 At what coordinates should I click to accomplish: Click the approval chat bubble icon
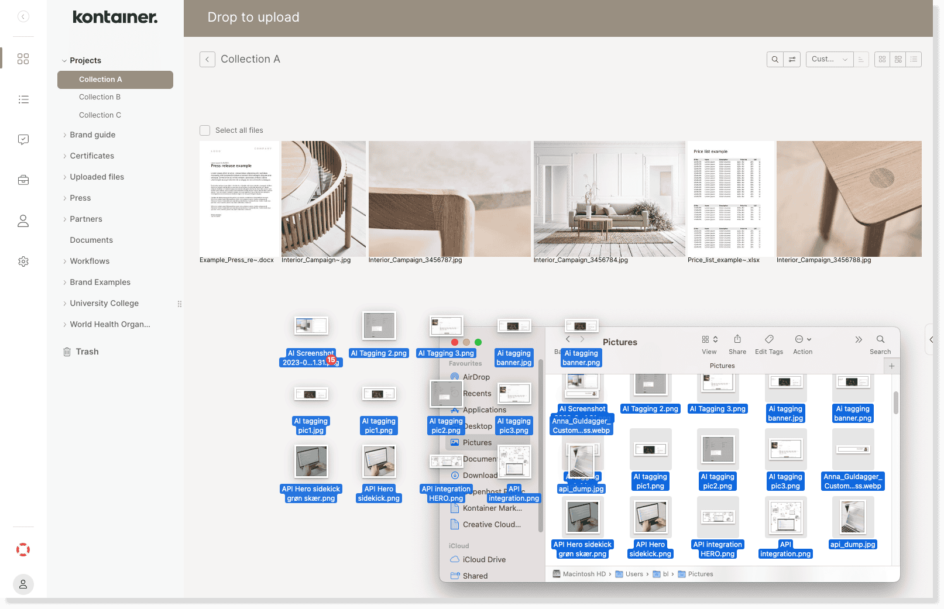click(23, 140)
